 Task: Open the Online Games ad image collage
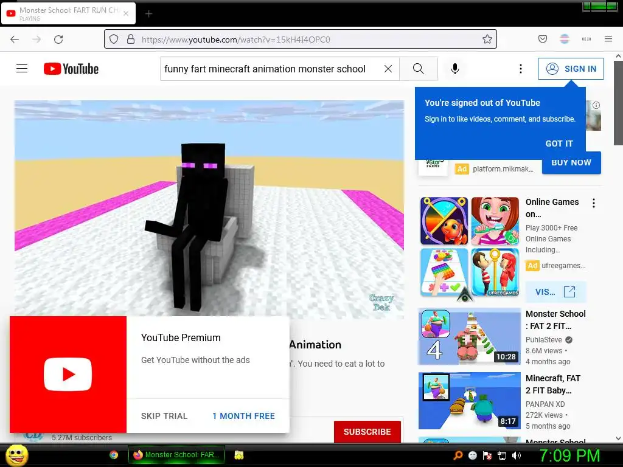(x=470, y=247)
